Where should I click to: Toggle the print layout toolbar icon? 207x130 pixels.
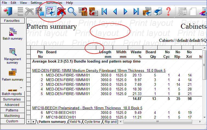coord(51,11)
